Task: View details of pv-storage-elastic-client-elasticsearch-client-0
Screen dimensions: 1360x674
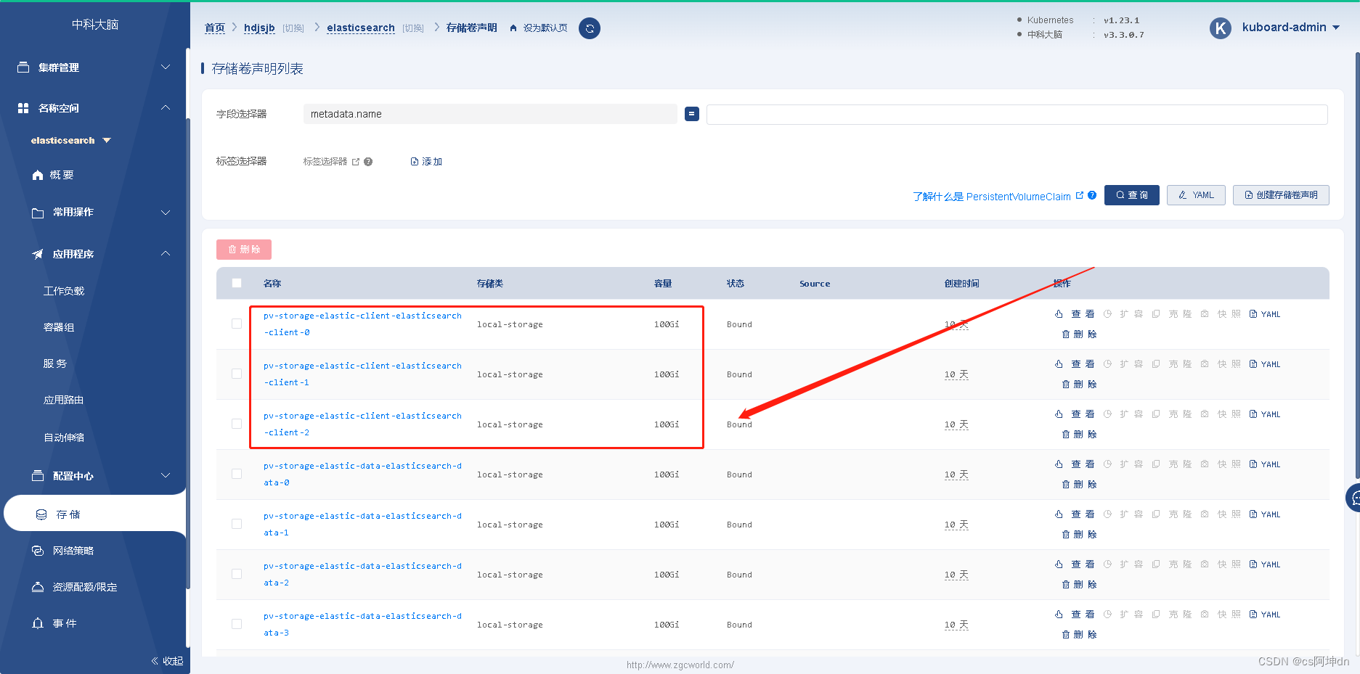Action: tap(1075, 314)
